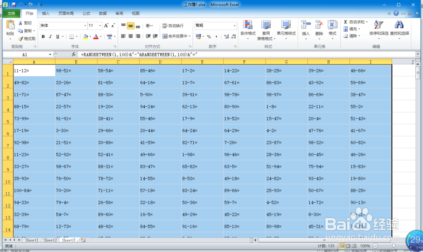The height and width of the screenshot is (252, 423).
Task: Open the font name dropdown
Action: point(85,26)
